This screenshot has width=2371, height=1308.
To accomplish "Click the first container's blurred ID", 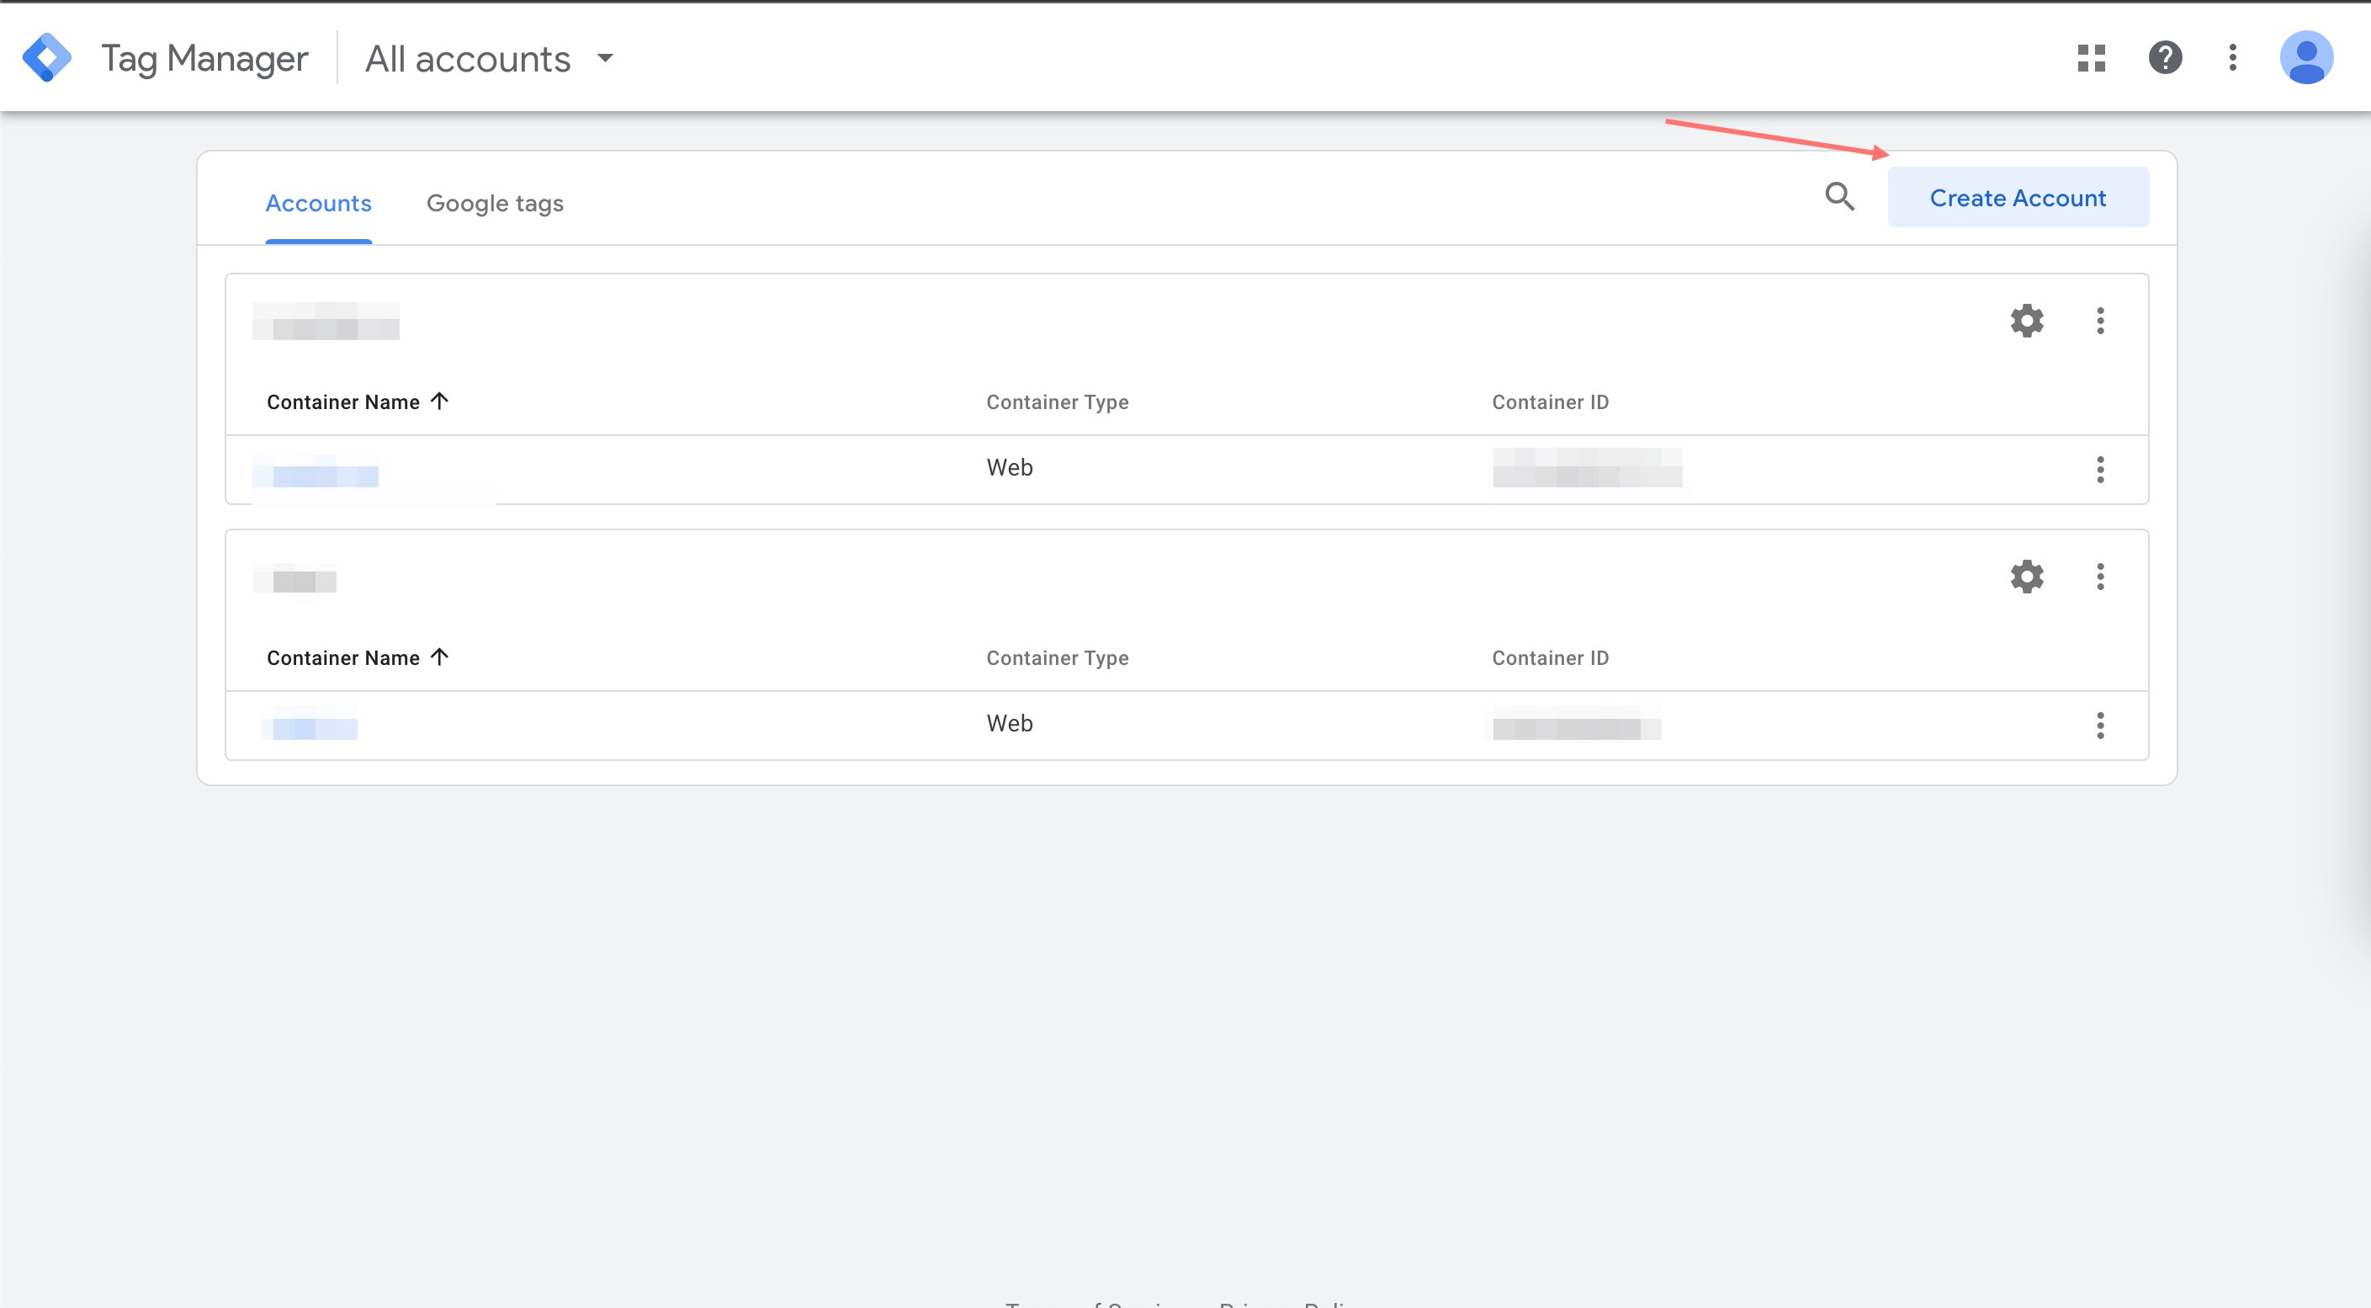I will (1587, 469).
